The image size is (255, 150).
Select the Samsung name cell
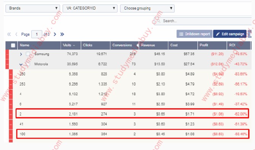(x=42, y=54)
